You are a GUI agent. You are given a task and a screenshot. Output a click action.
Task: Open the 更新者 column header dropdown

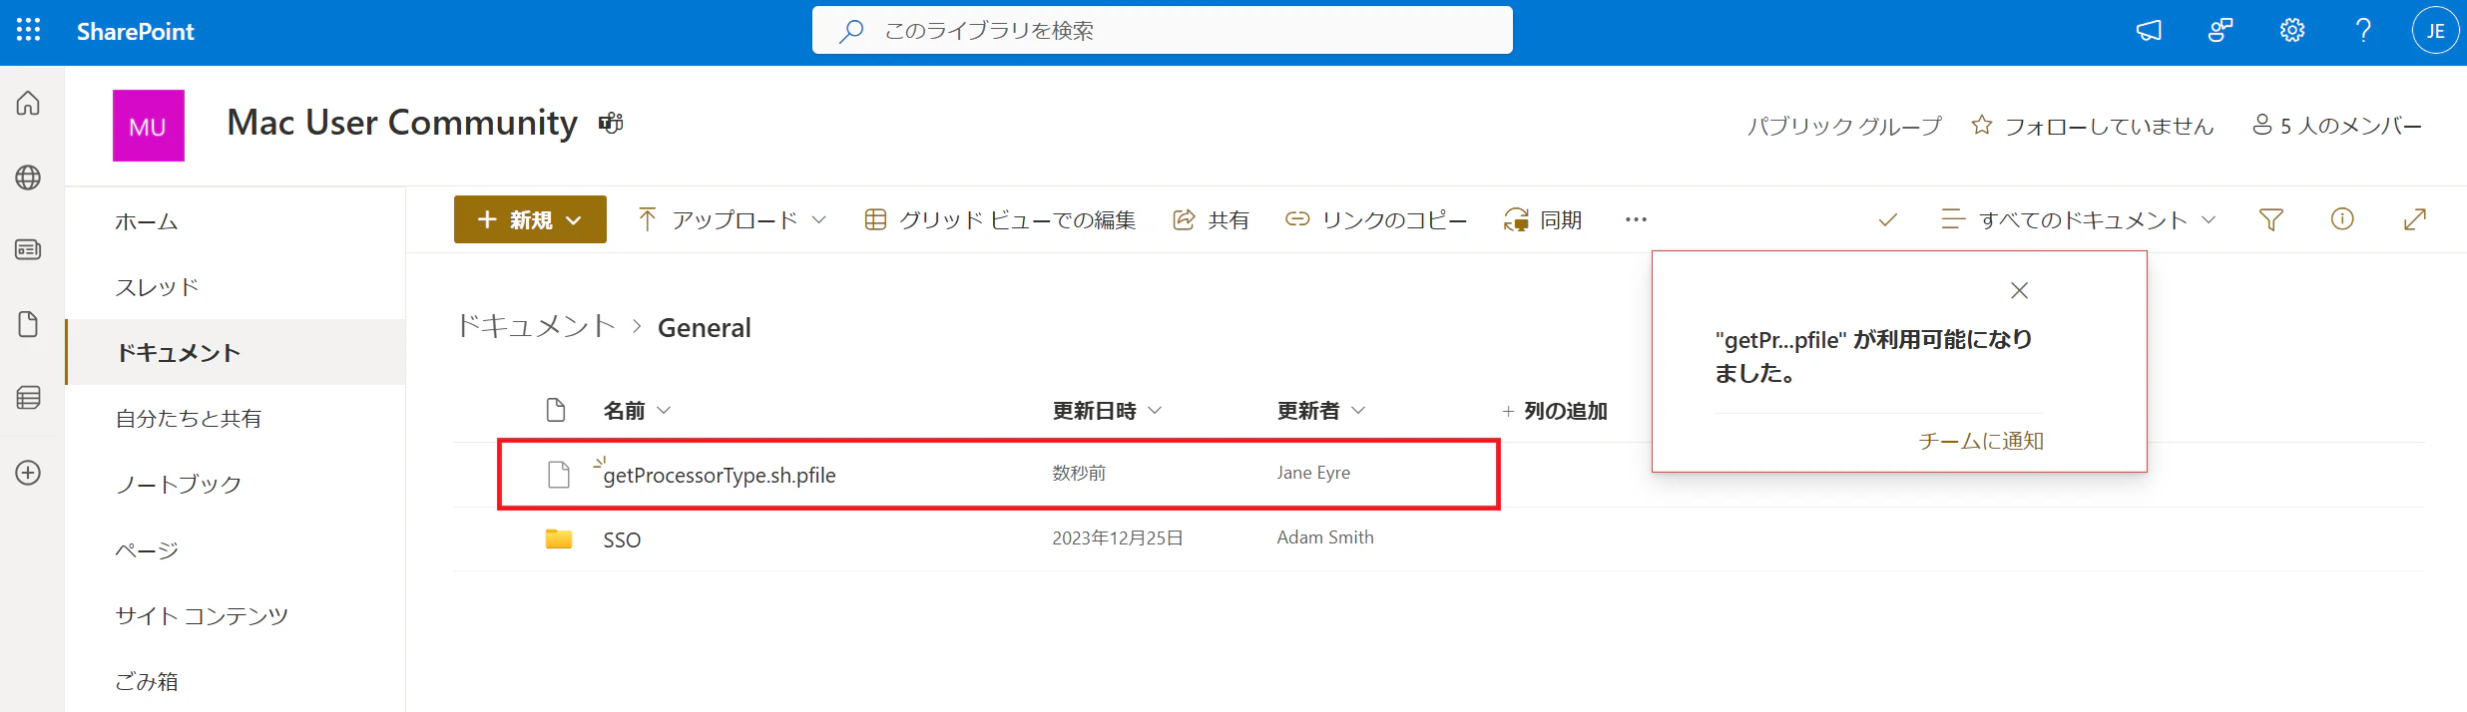coord(1320,411)
